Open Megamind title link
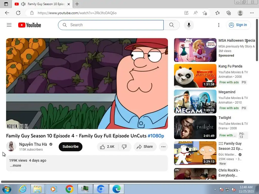The height and width of the screenshot is (194, 259). [x=227, y=92]
